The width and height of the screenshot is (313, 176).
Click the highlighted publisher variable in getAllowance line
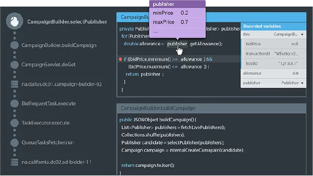tap(177, 44)
